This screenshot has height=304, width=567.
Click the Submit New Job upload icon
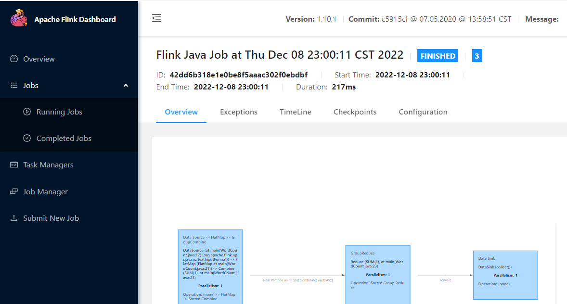[14, 218]
